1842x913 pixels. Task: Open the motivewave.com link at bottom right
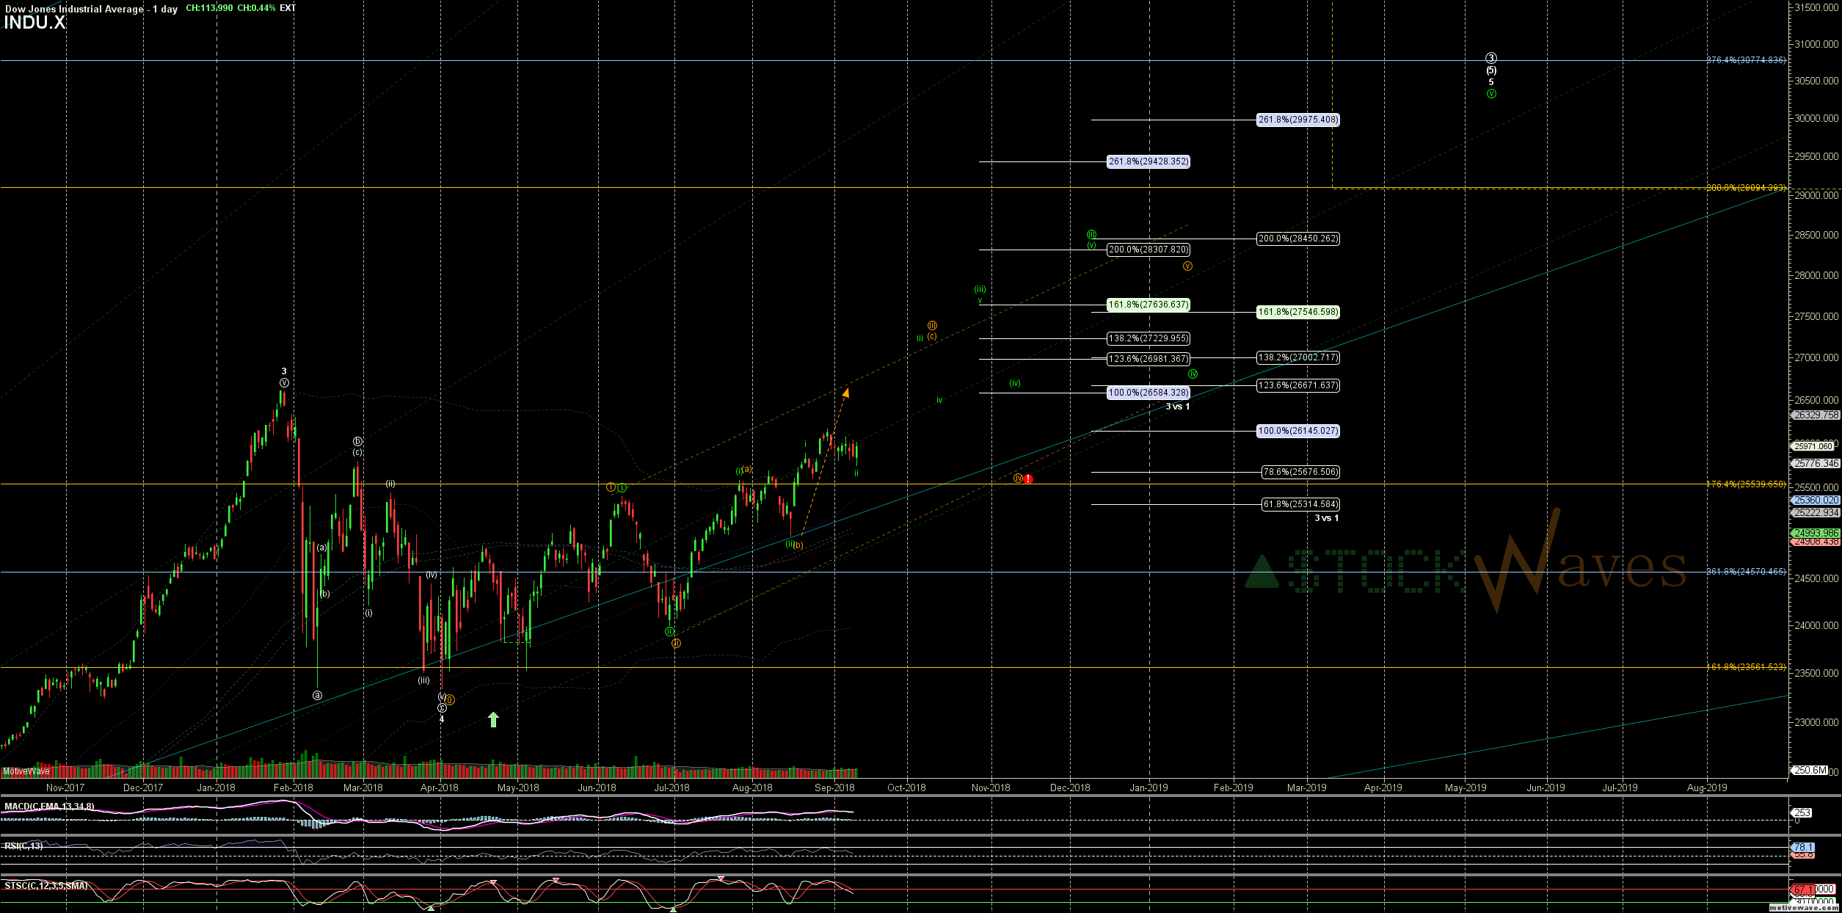point(1804,908)
